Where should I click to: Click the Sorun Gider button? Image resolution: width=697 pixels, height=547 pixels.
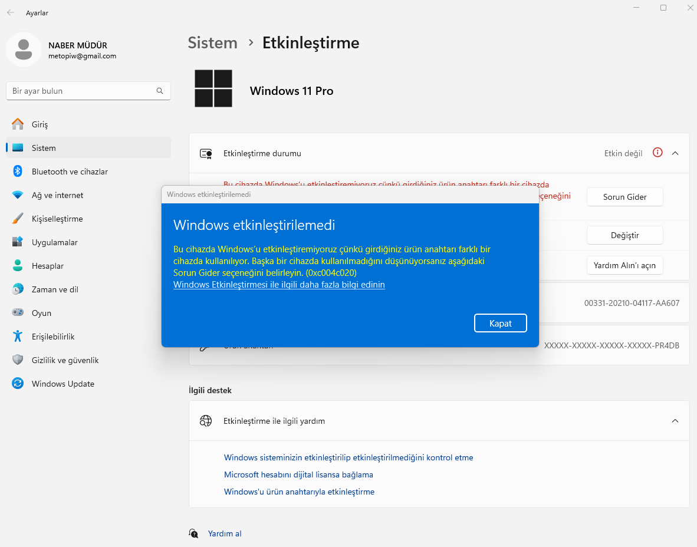624,197
